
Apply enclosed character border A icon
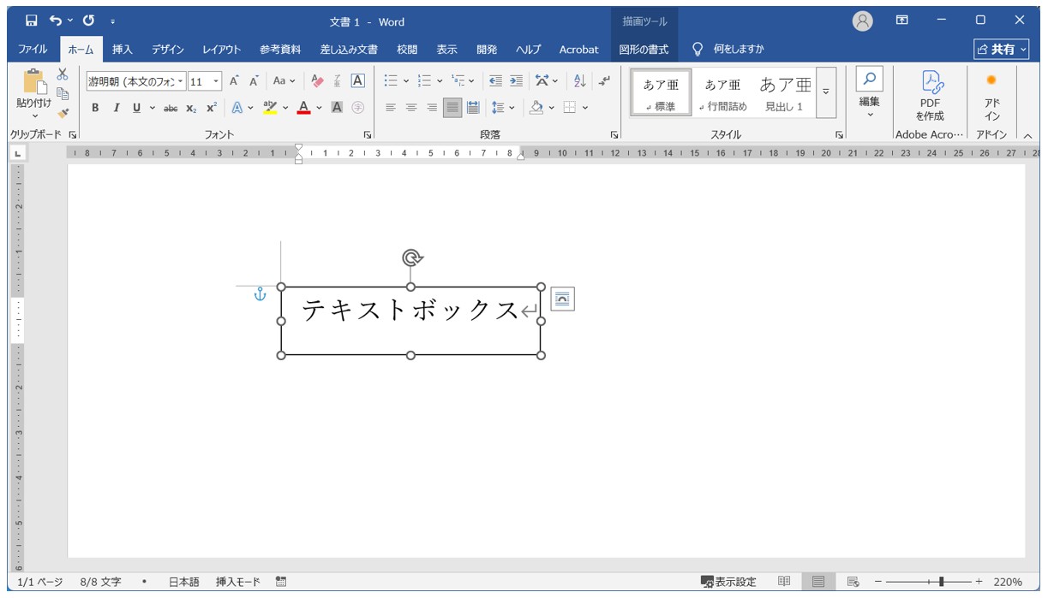[357, 80]
